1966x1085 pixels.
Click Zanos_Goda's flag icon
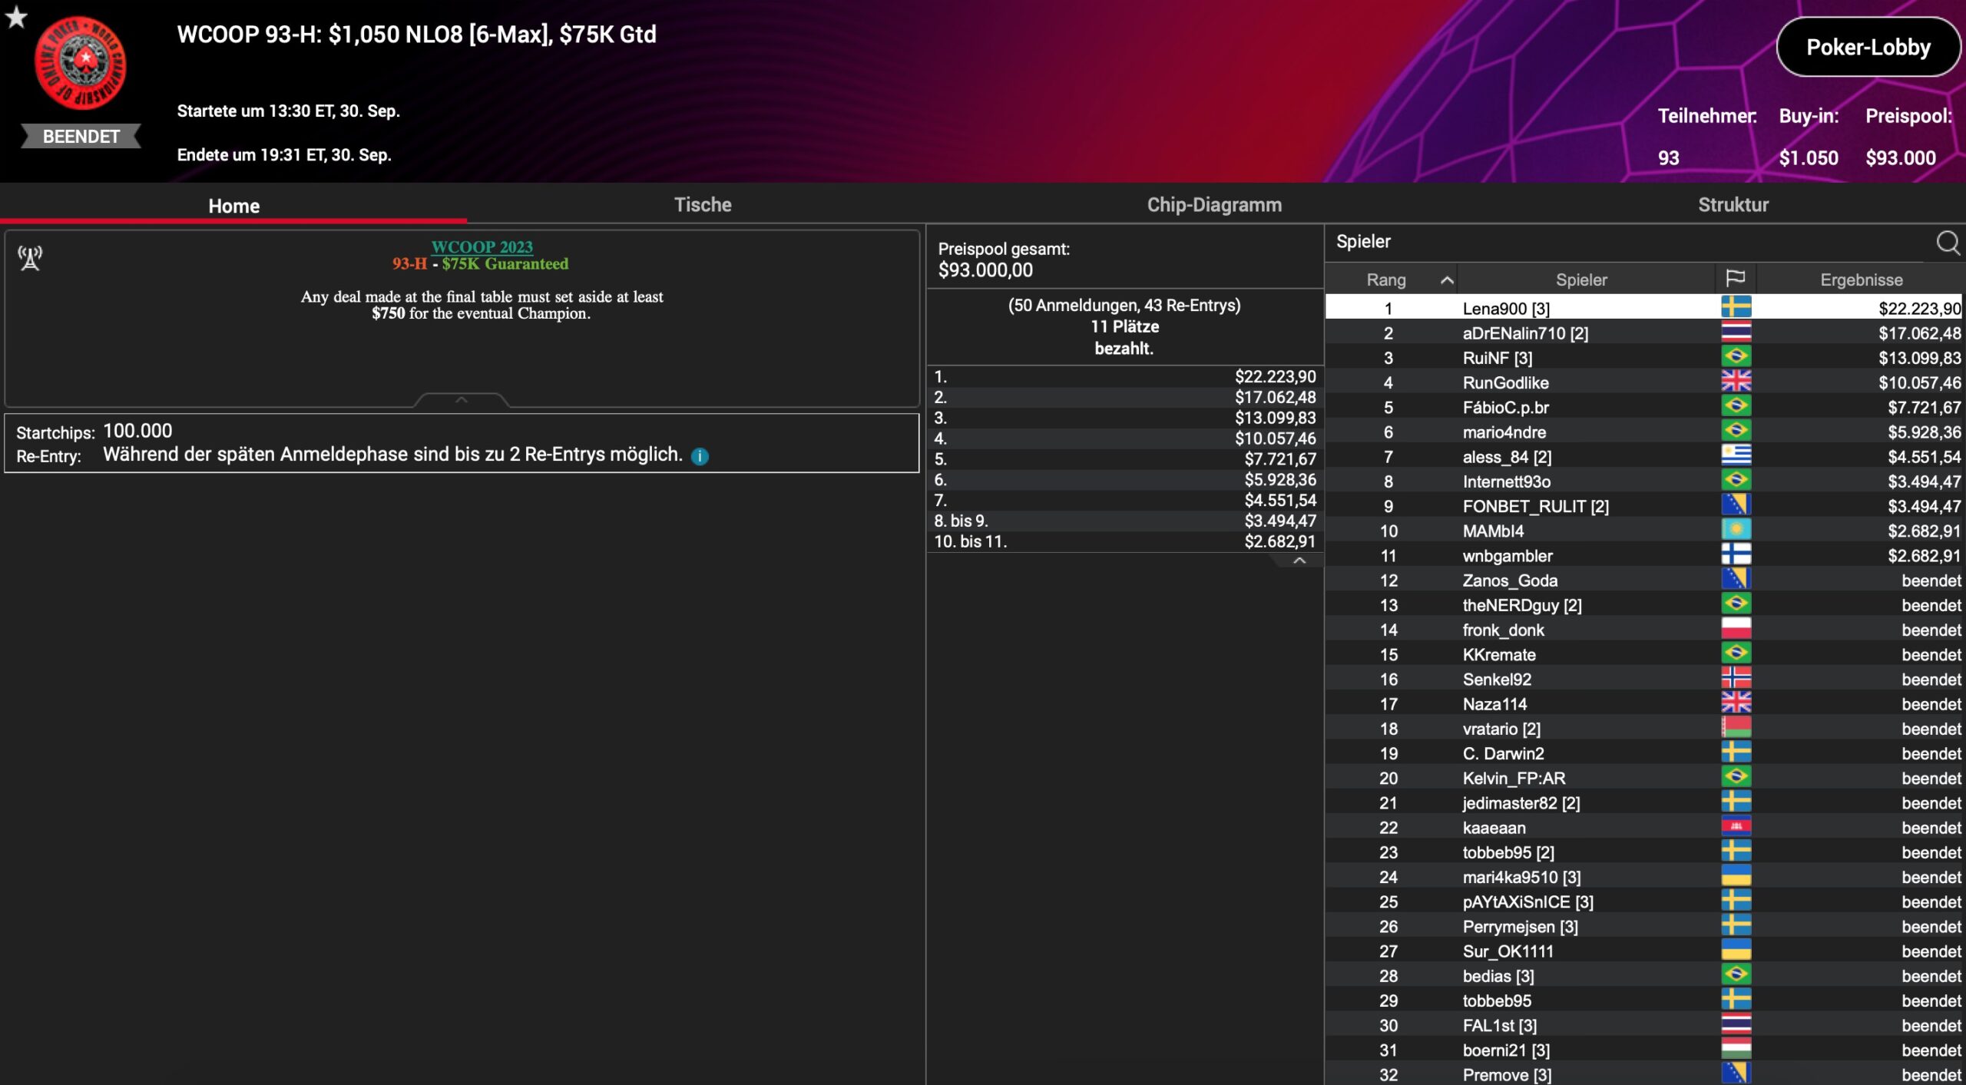coord(1736,580)
